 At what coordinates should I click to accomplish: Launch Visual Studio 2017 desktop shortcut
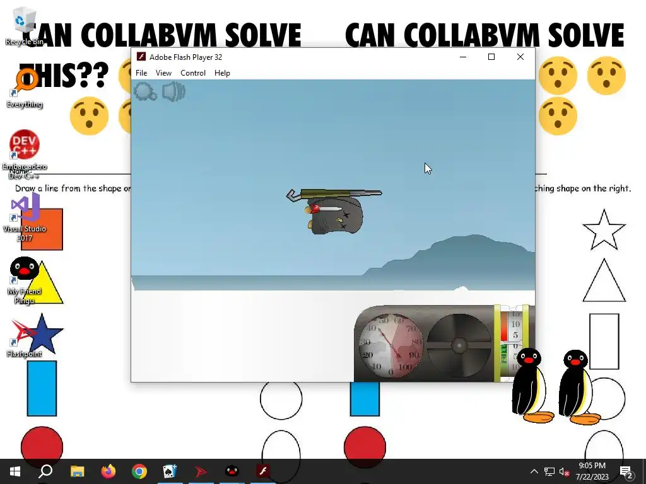(x=24, y=217)
